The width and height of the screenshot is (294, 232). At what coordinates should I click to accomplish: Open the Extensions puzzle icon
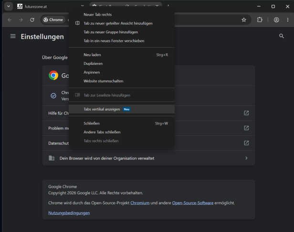tap(260, 20)
